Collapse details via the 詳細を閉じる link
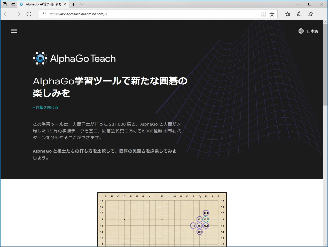 45,107
